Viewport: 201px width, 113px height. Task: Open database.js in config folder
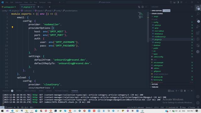point(159,34)
